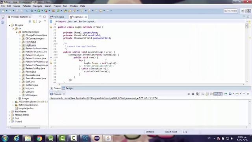Expand the JRE System Library node
Screen dimensions: 252x142
[x=13, y=102]
